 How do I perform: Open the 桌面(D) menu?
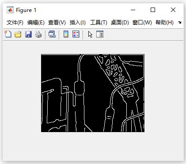coord(120,23)
